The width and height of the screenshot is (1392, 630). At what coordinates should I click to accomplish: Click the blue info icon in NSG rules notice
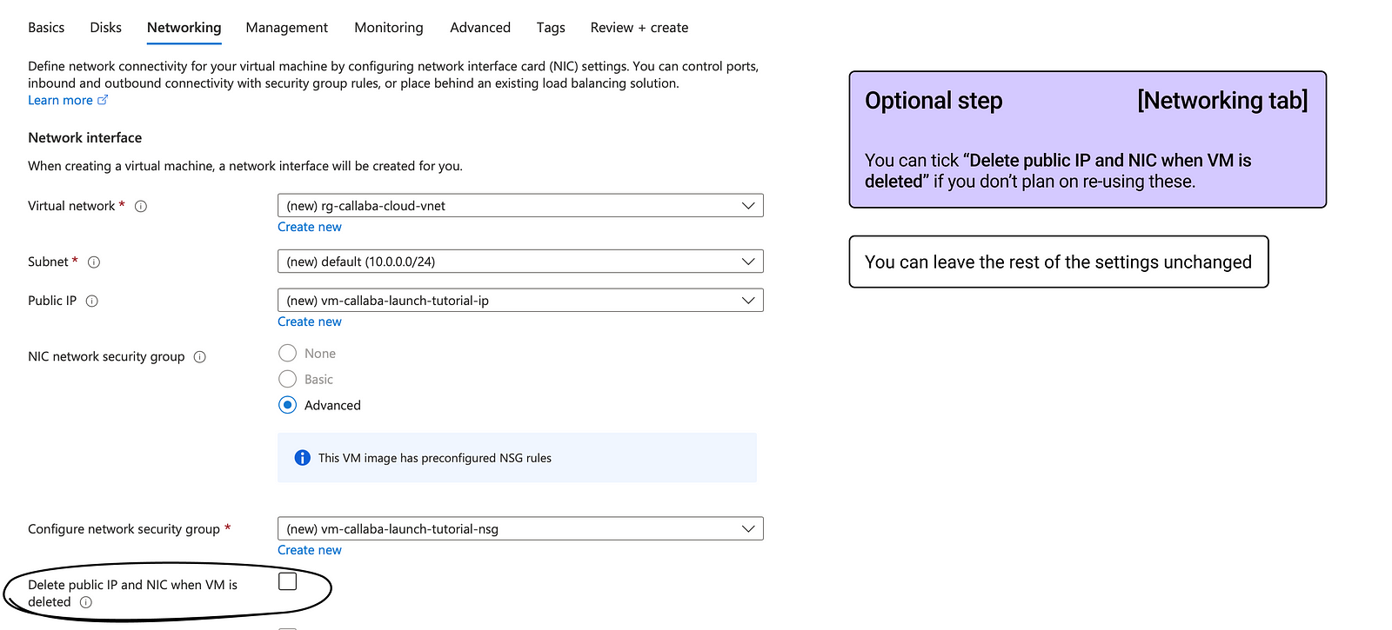pyautogui.click(x=302, y=458)
